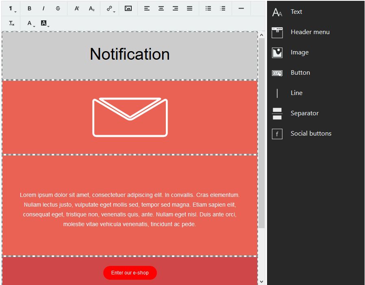The image size is (365, 285).
Task: Toggle italic text style
Action: (x=43, y=8)
